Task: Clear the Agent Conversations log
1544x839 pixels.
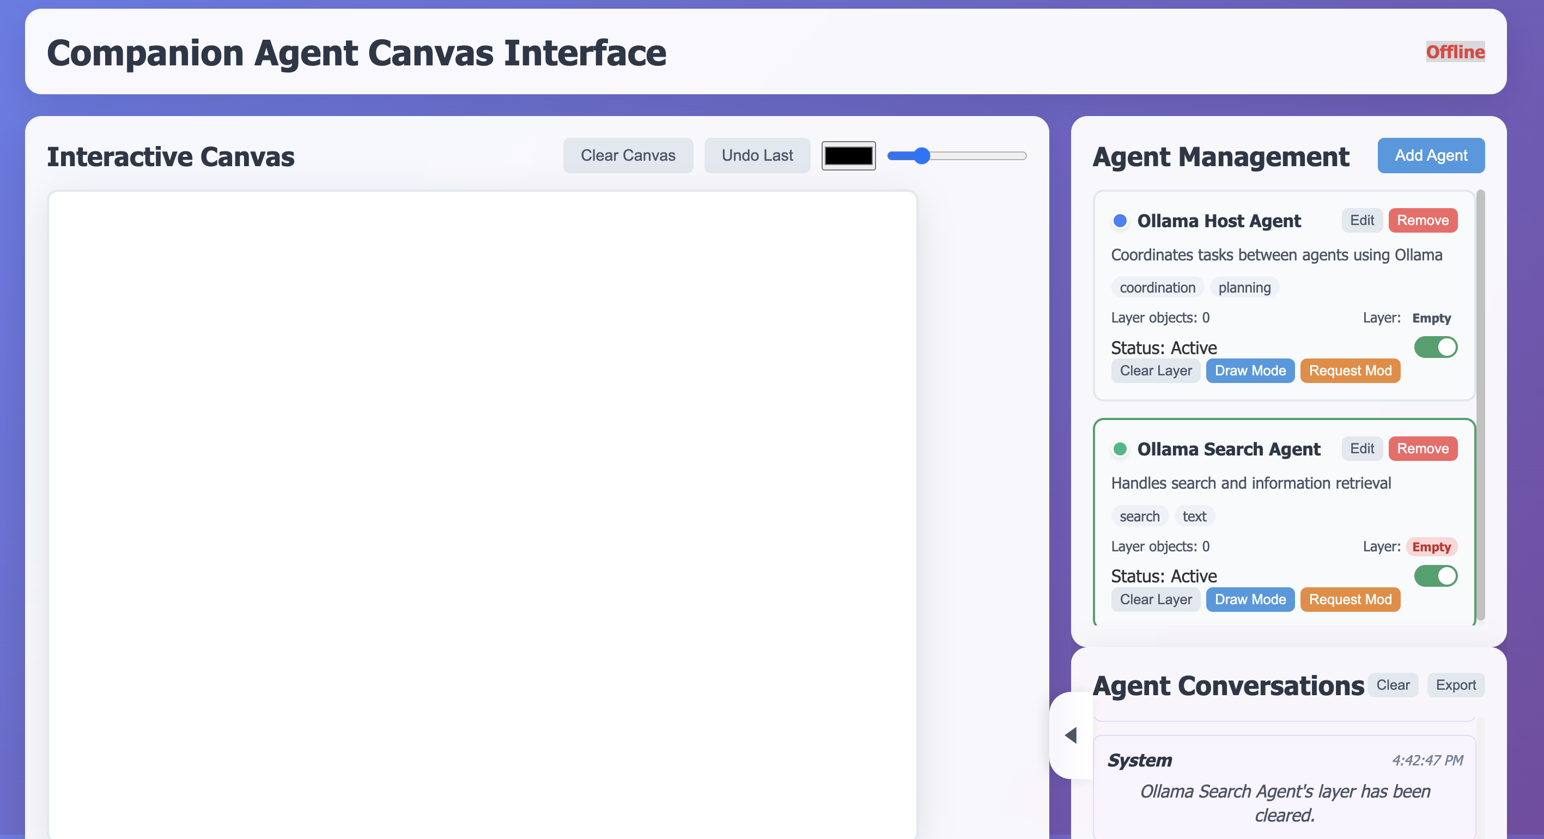Action: tap(1393, 685)
